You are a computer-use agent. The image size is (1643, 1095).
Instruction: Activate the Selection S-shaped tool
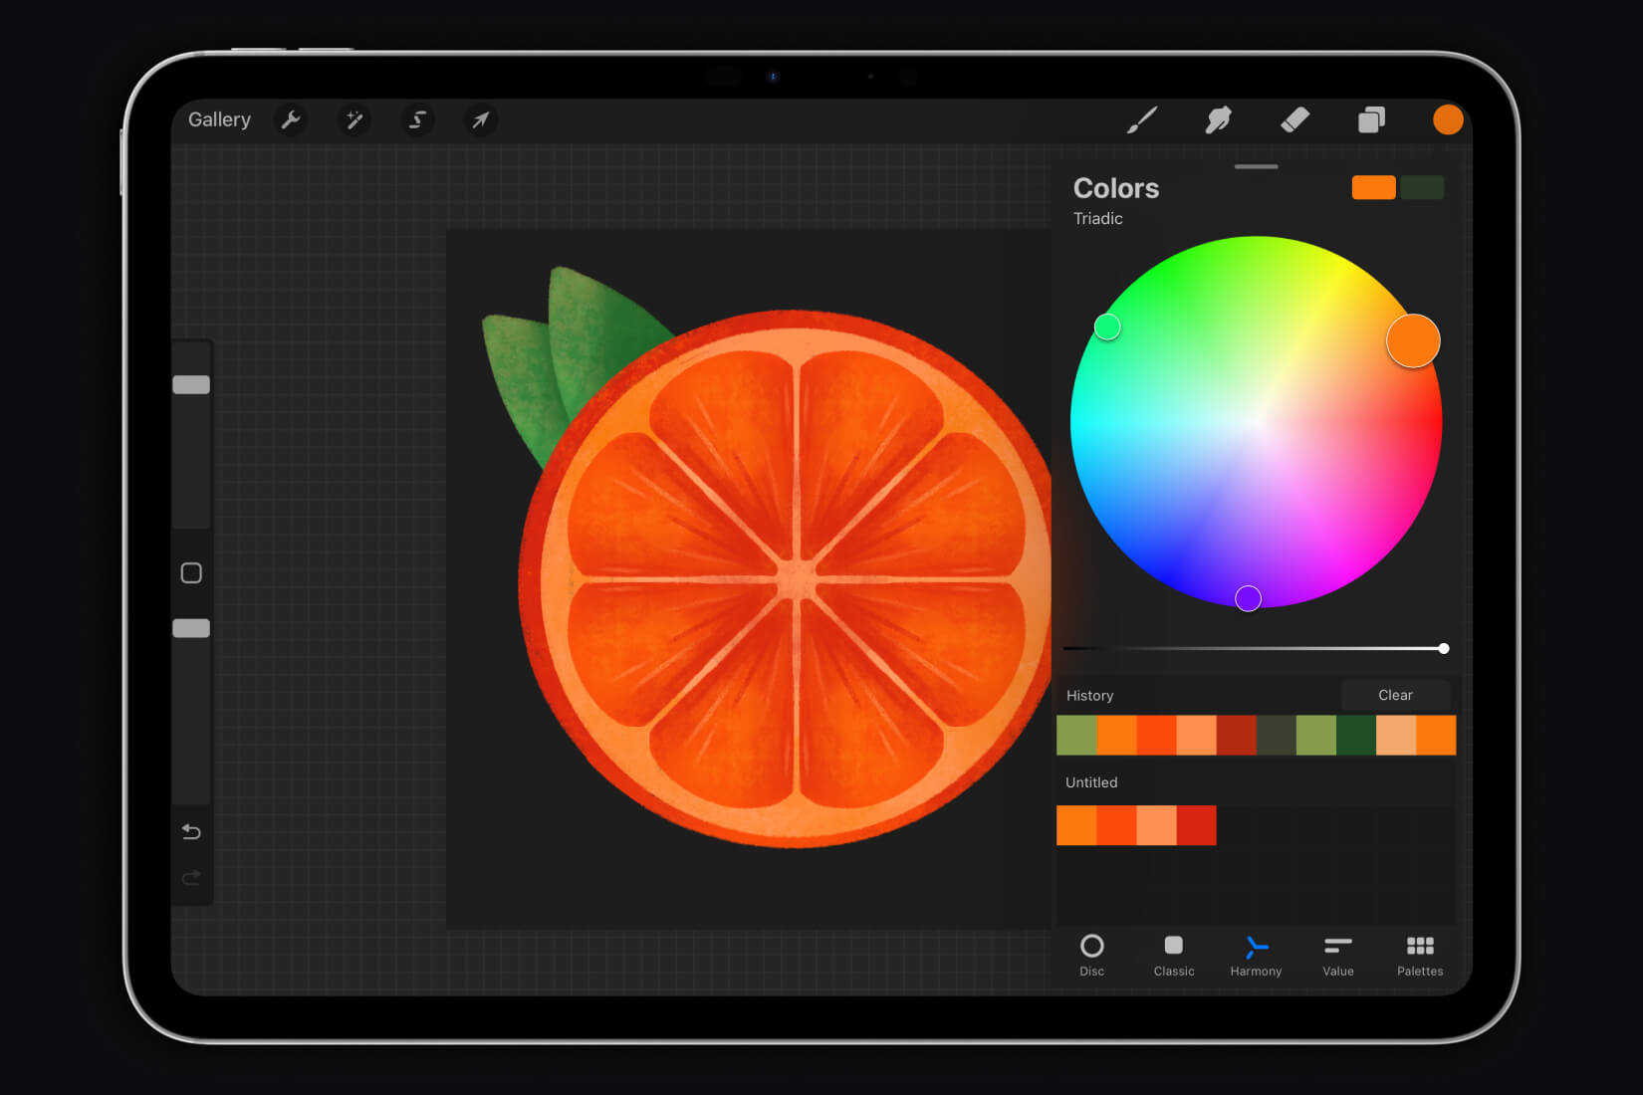point(417,120)
